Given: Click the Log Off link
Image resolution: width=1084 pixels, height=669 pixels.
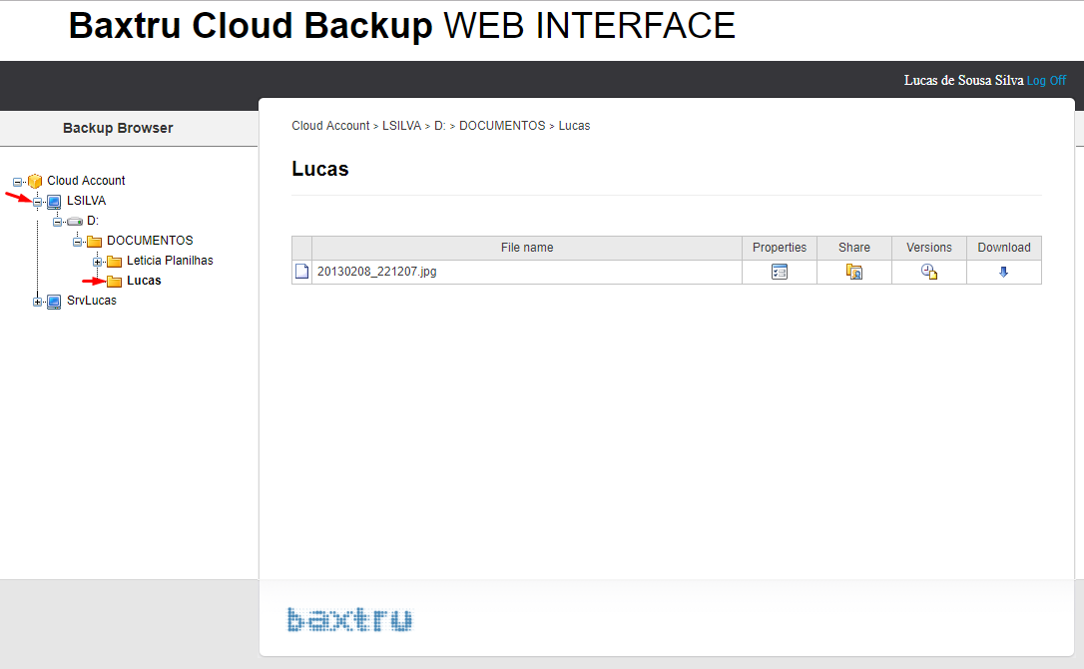Looking at the screenshot, I should coord(1046,80).
